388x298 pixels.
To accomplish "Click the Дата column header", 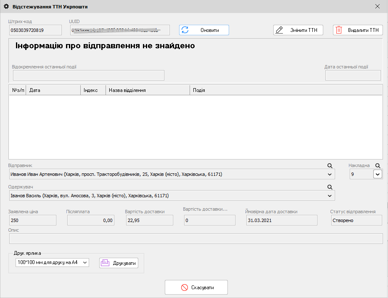I will (x=53, y=90).
